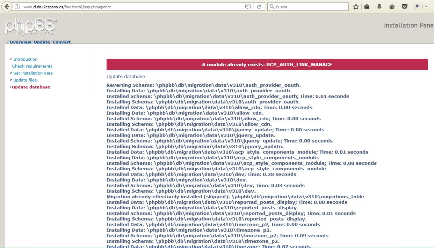The height and width of the screenshot is (248, 434).
Task: Open Pocket shield icon
Action: coord(404,7)
